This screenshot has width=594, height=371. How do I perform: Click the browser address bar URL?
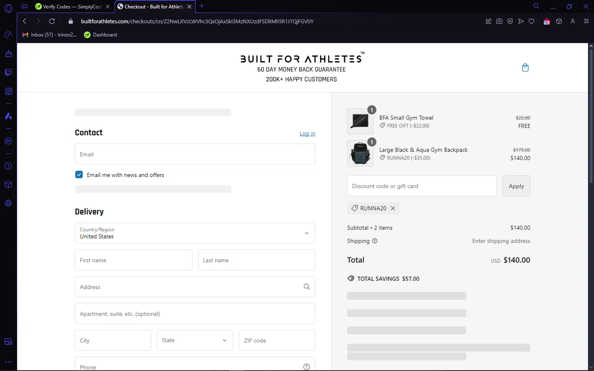click(197, 21)
